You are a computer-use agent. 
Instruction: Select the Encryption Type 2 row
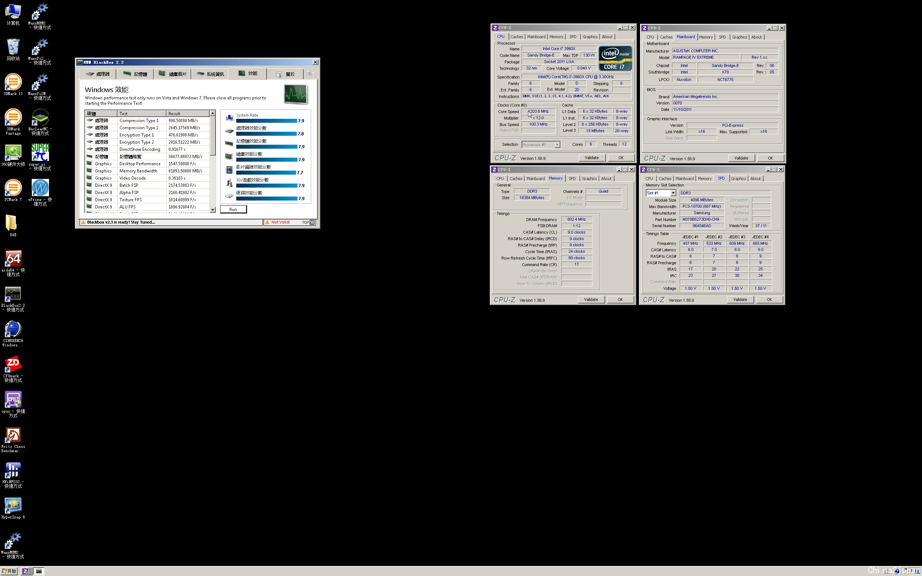coord(147,142)
